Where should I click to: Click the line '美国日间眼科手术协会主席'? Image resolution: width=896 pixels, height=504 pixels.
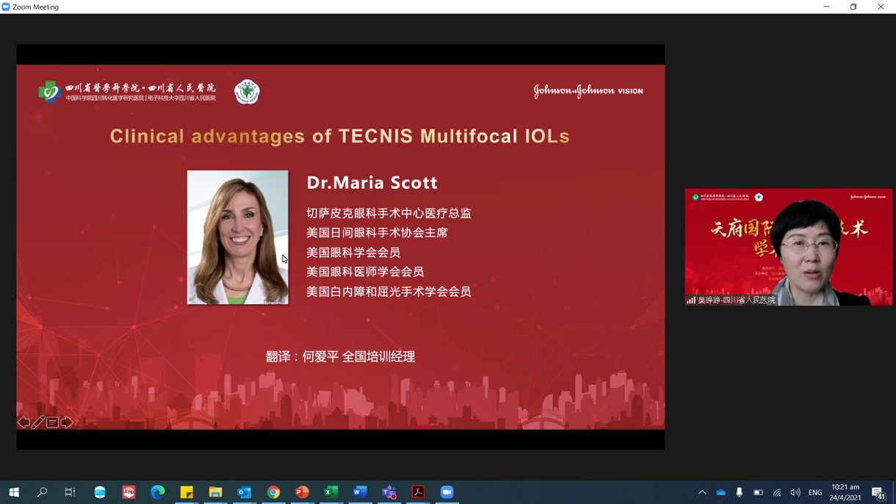point(377,233)
